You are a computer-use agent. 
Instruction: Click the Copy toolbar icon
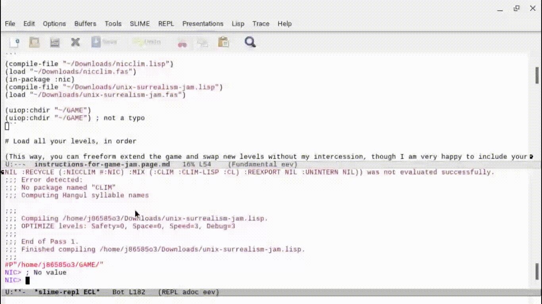tap(203, 42)
